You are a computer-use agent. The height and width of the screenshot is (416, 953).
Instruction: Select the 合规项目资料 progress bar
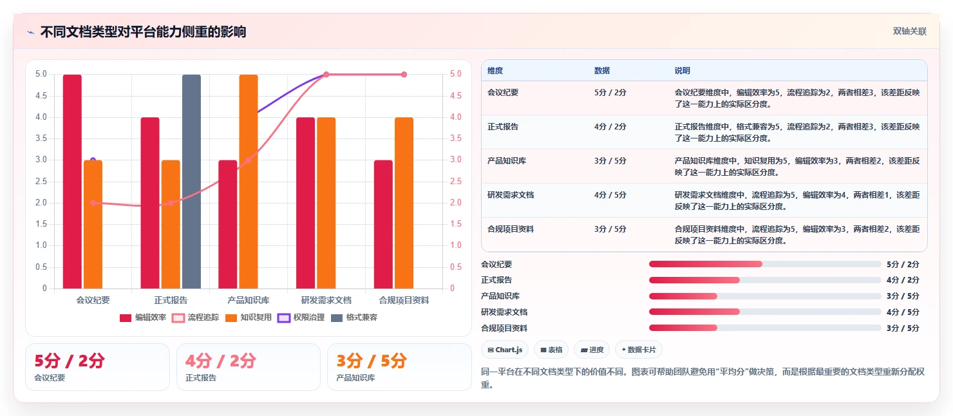[765, 328]
